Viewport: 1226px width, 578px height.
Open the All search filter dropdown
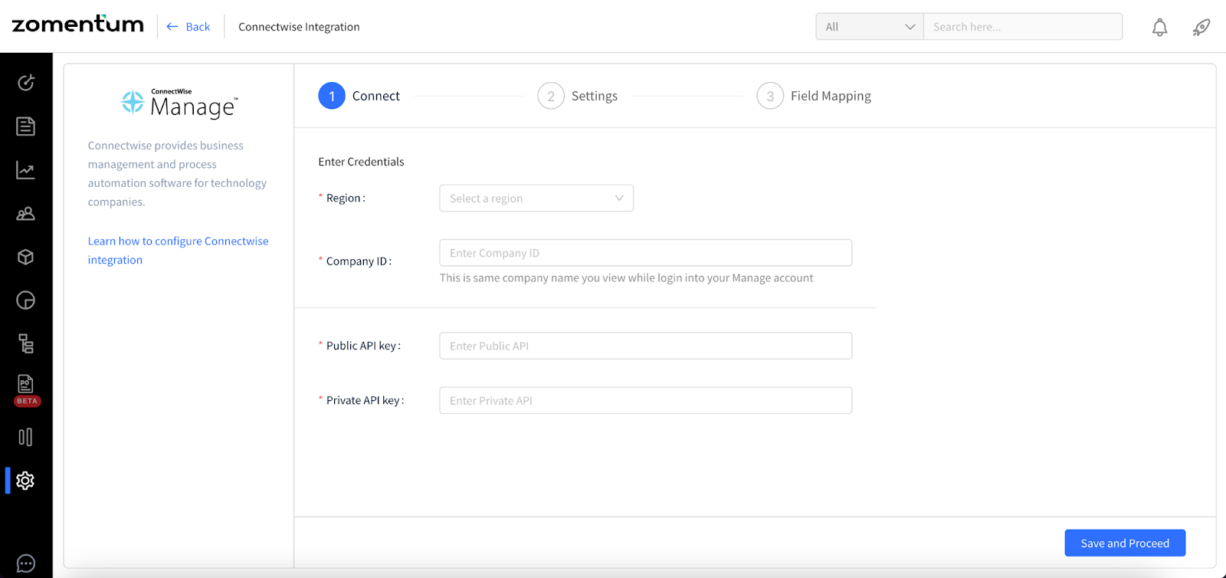870,27
